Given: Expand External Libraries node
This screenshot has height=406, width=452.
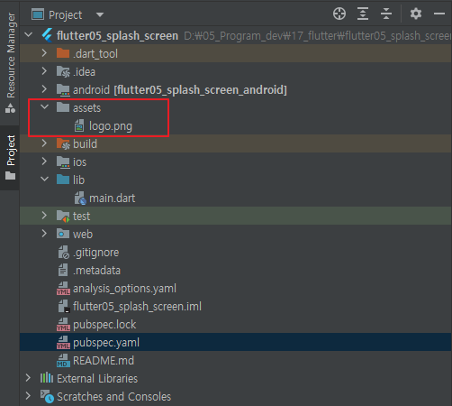Looking at the screenshot, I should [x=28, y=378].
